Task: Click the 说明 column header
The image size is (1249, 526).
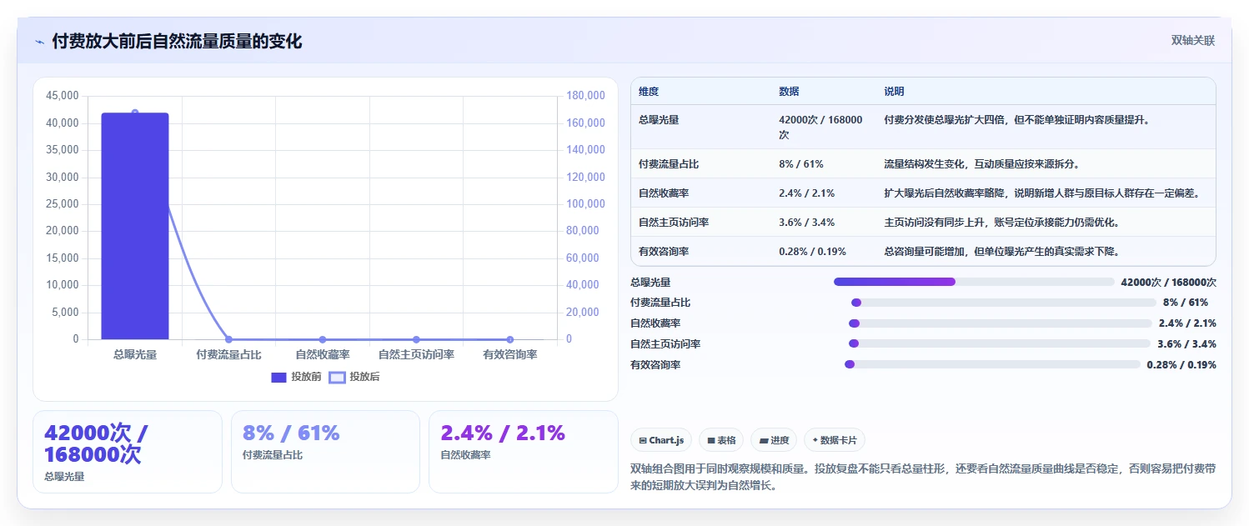Action: tap(894, 92)
